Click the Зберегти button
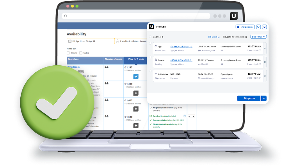This screenshot has height=167, width=285. pyautogui.click(x=249, y=99)
